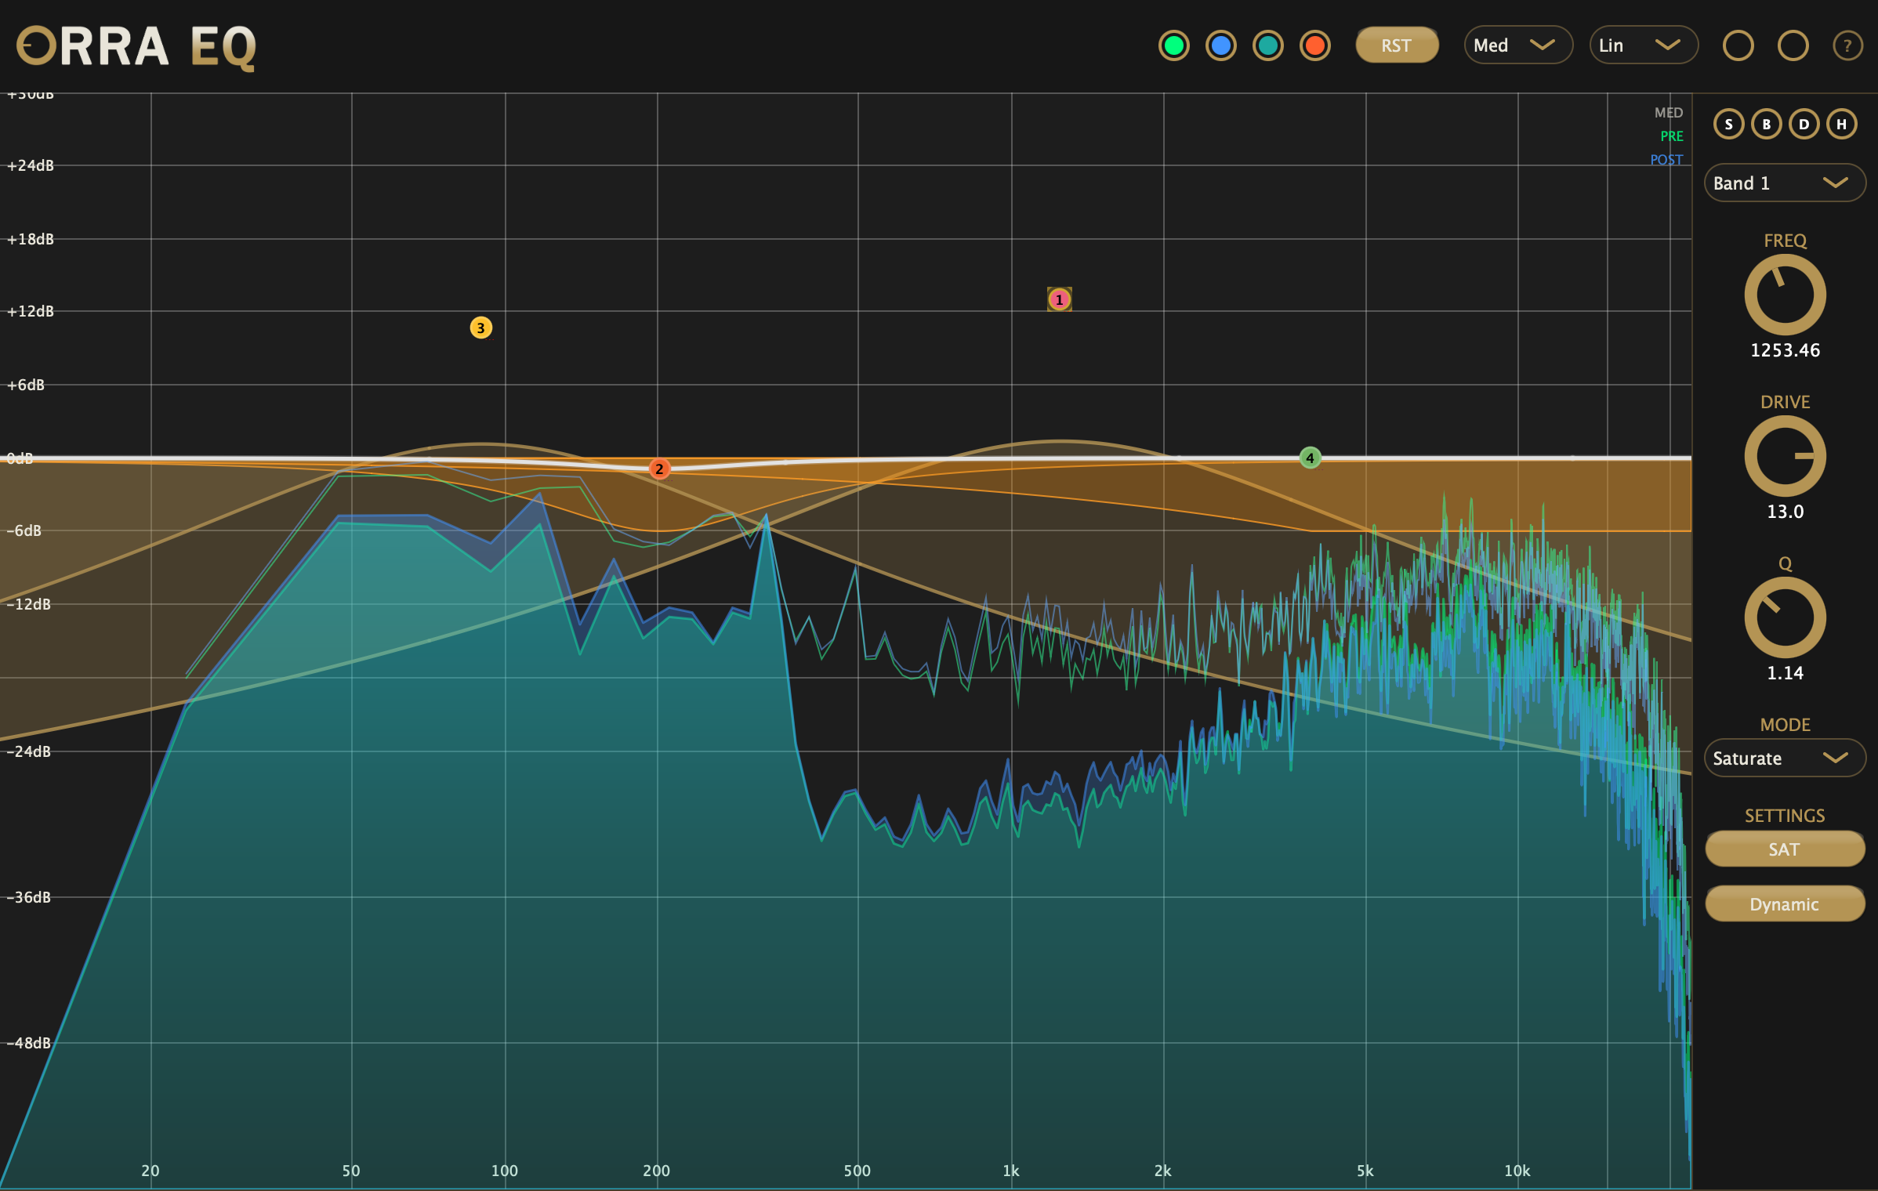
Task: Solo Band 1 using the S icon
Action: (1728, 124)
